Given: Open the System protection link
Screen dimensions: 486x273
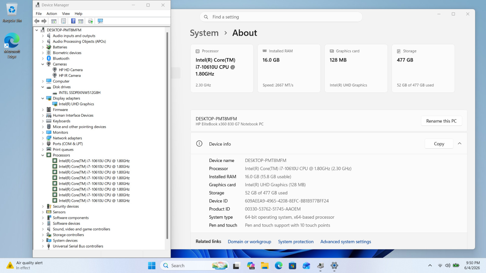Looking at the screenshot, I should click(296, 242).
